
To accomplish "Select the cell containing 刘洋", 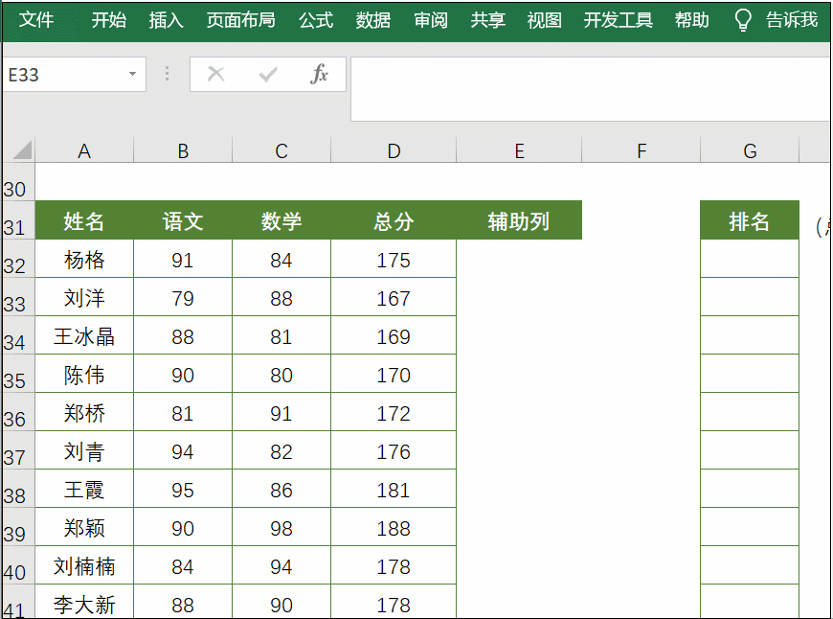I will point(84,297).
